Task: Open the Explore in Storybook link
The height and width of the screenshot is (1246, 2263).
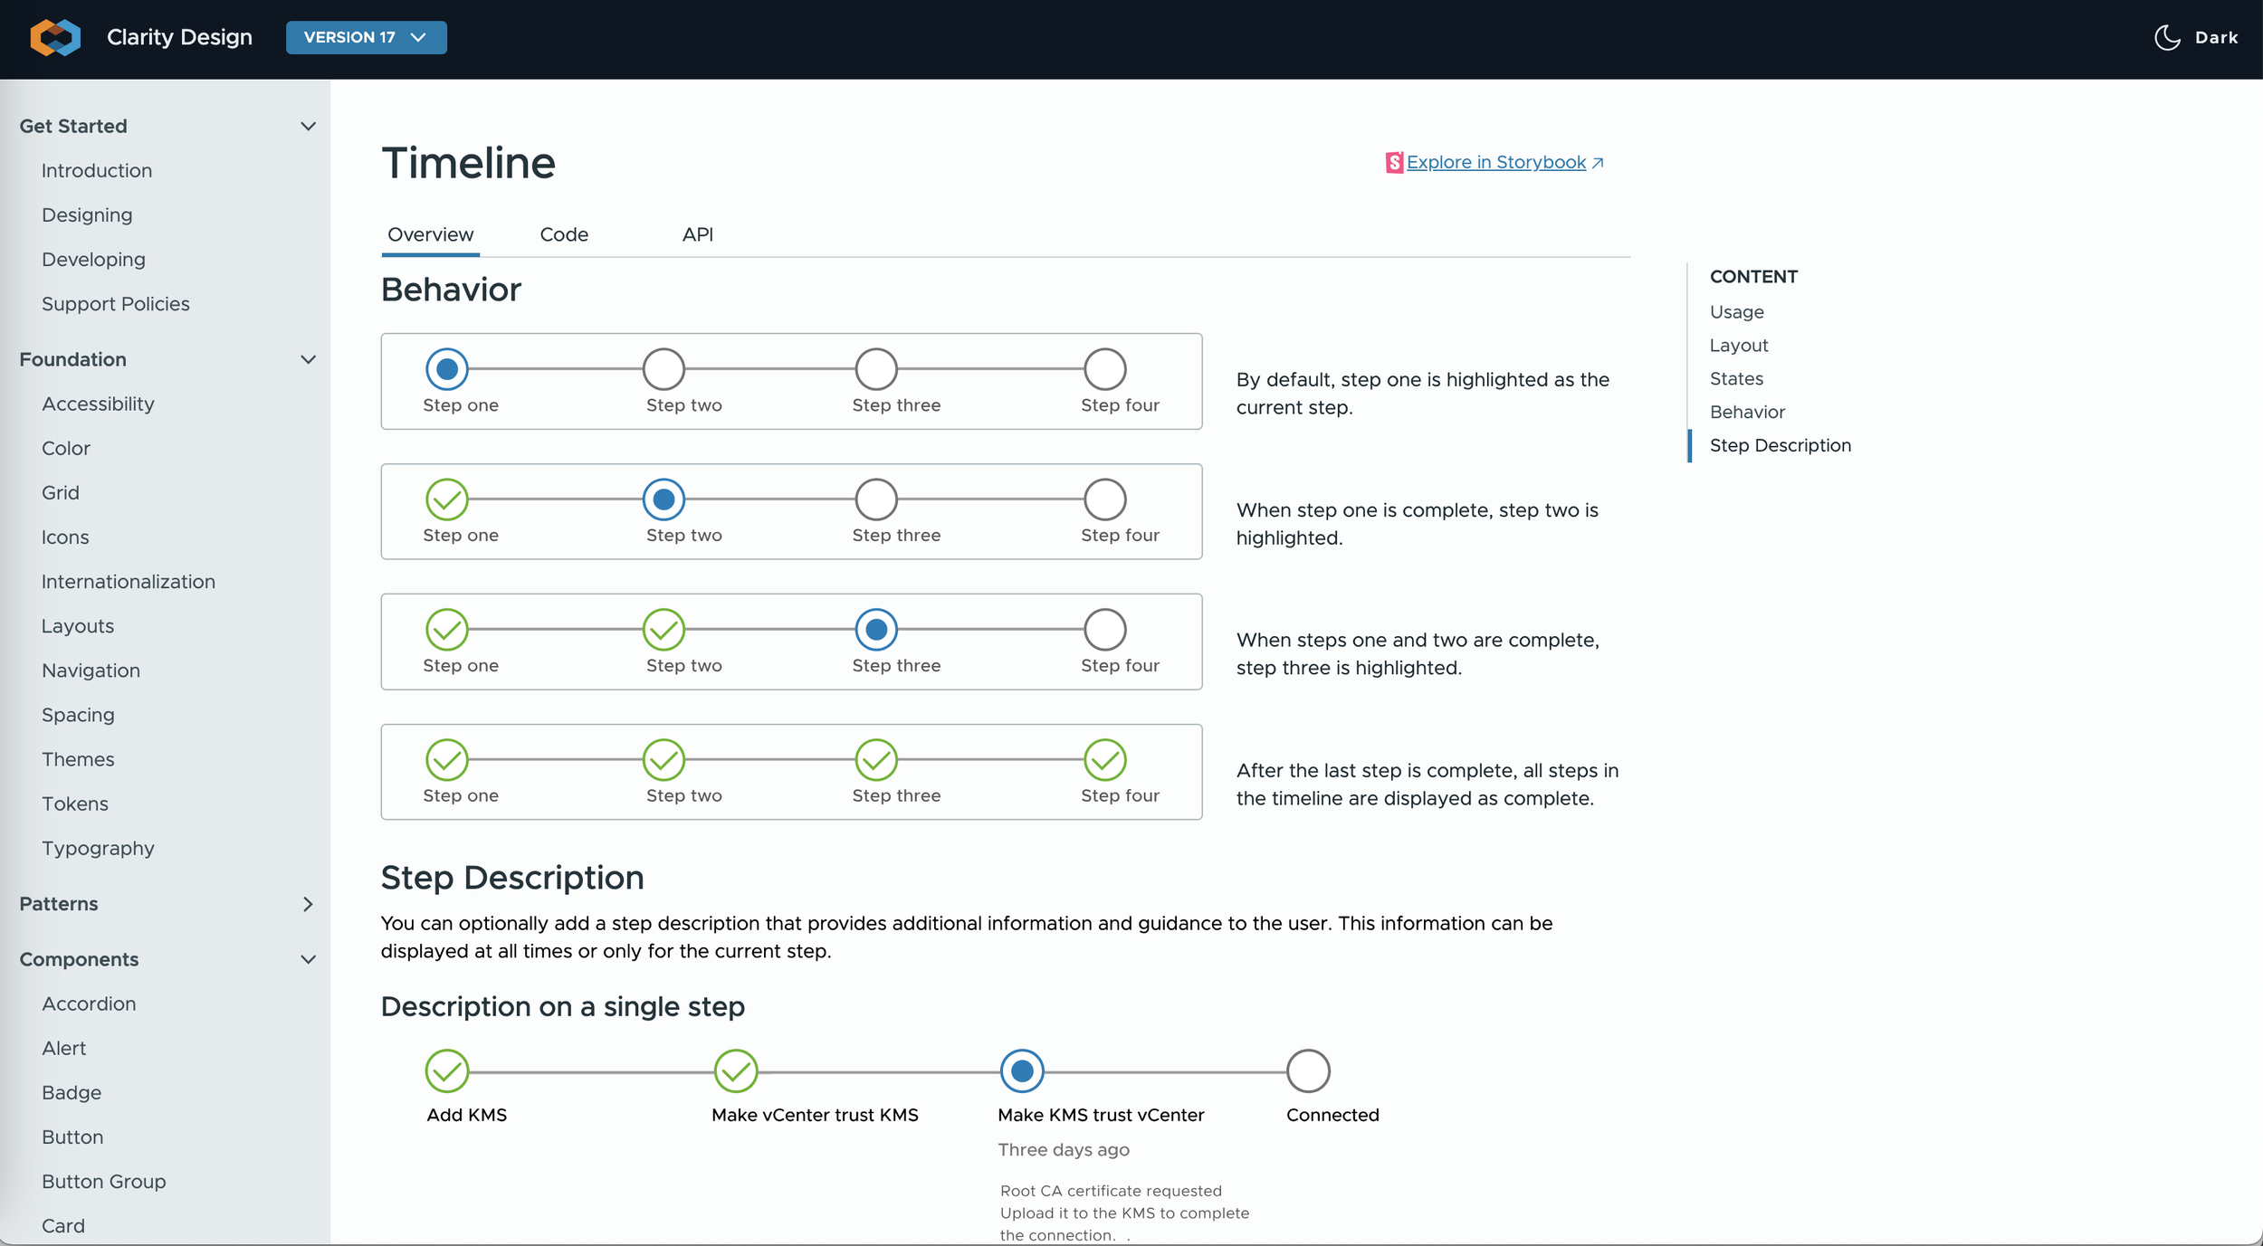Action: coord(1495,162)
